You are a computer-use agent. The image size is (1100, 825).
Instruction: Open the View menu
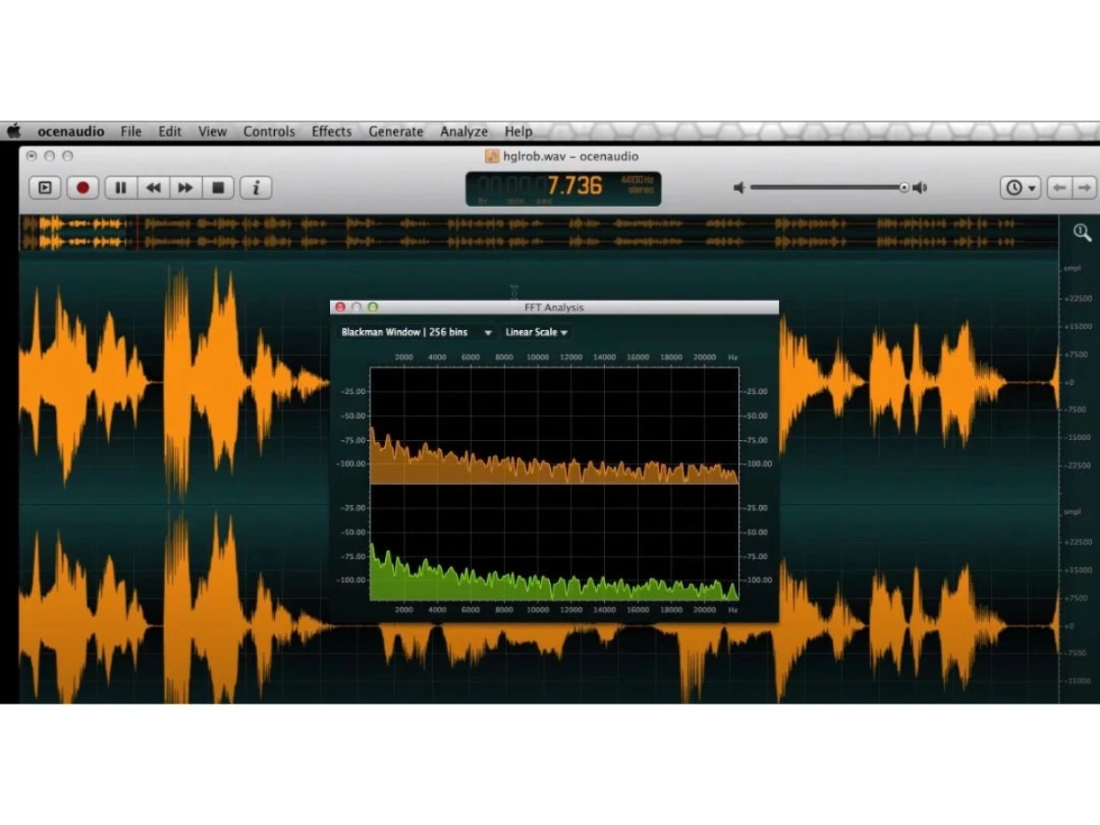(213, 131)
